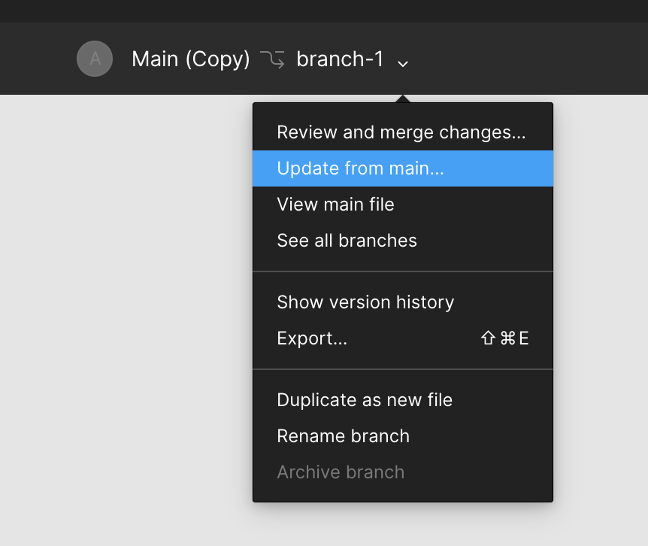This screenshot has height=546, width=648.
Task: Choose Rename branch
Action: click(x=403, y=435)
